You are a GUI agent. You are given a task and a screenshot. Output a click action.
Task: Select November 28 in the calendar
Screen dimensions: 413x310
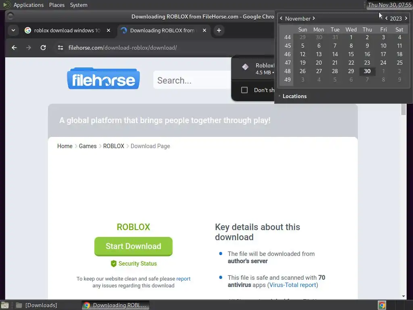click(x=335, y=71)
